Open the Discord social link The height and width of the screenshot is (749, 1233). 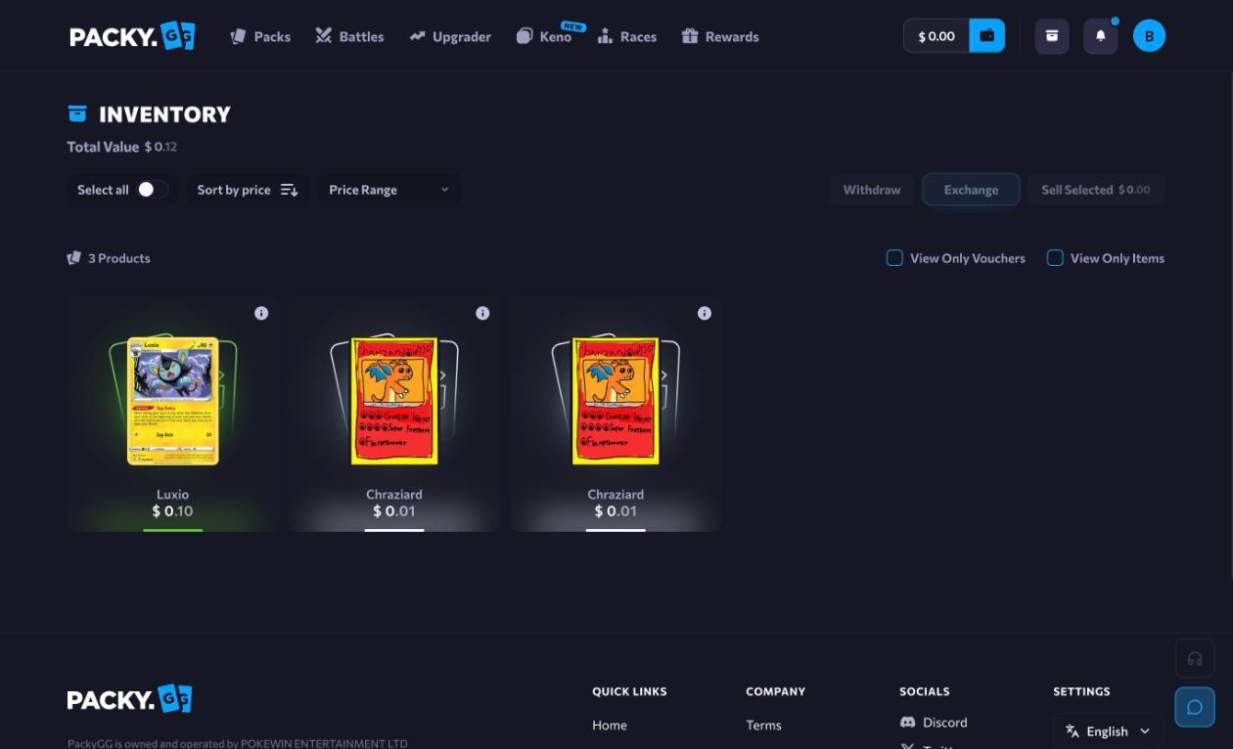(x=934, y=722)
